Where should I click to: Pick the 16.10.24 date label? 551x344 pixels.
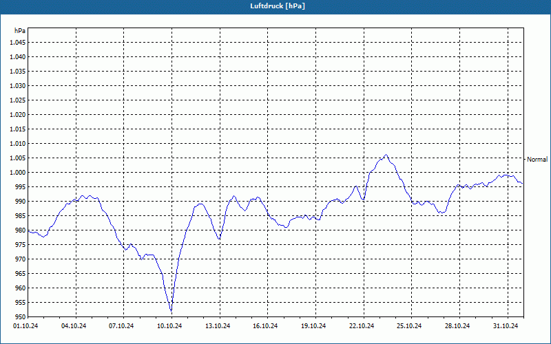[x=265, y=326]
